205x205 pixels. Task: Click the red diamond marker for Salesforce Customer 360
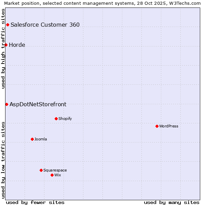[8, 25]
